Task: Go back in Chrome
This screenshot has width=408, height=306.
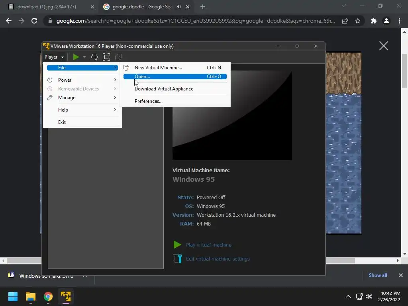Action: [9, 21]
